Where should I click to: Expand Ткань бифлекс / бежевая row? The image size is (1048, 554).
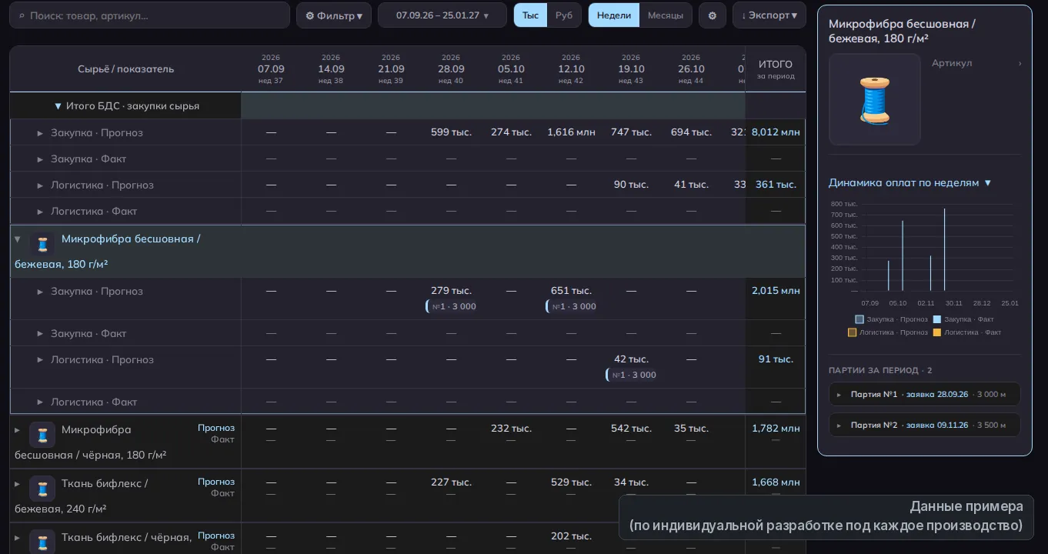click(18, 484)
